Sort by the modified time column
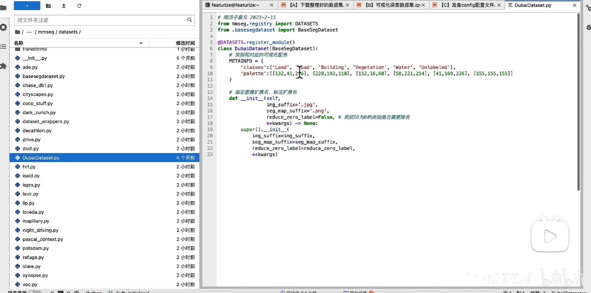This screenshot has height=293, width=591. coord(185,43)
